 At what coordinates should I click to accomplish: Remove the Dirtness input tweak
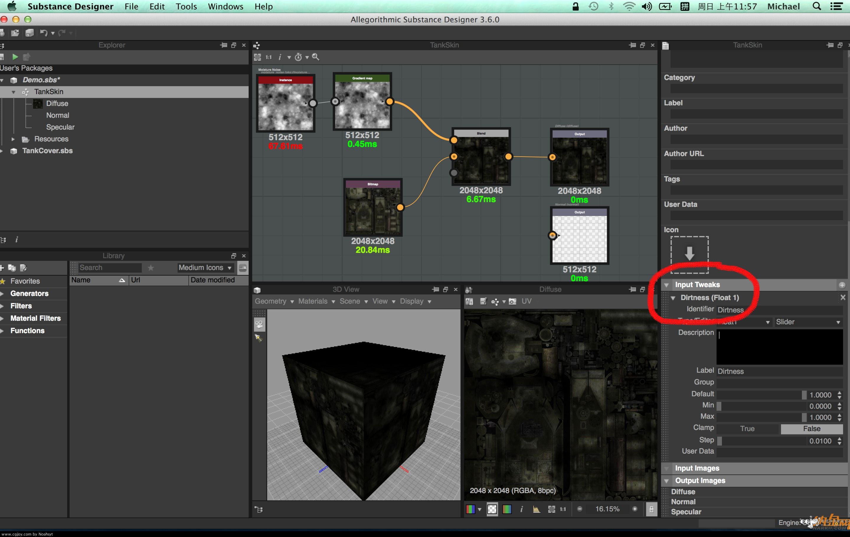843,297
